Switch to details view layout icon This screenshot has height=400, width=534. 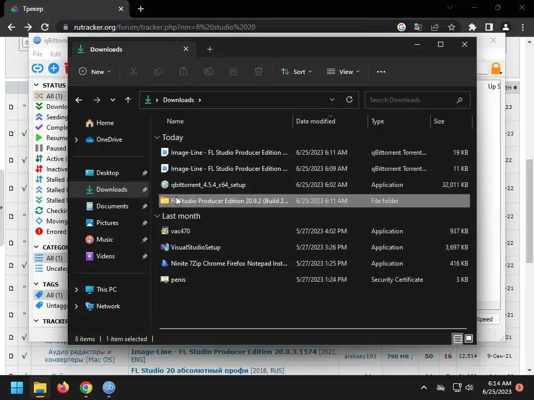[x=457, y=339]
